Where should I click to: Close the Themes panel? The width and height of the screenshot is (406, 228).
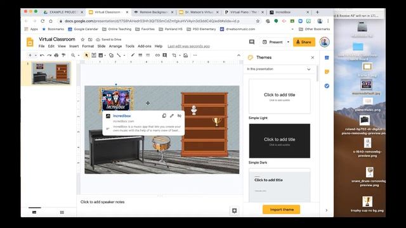[x=313, y=58]
